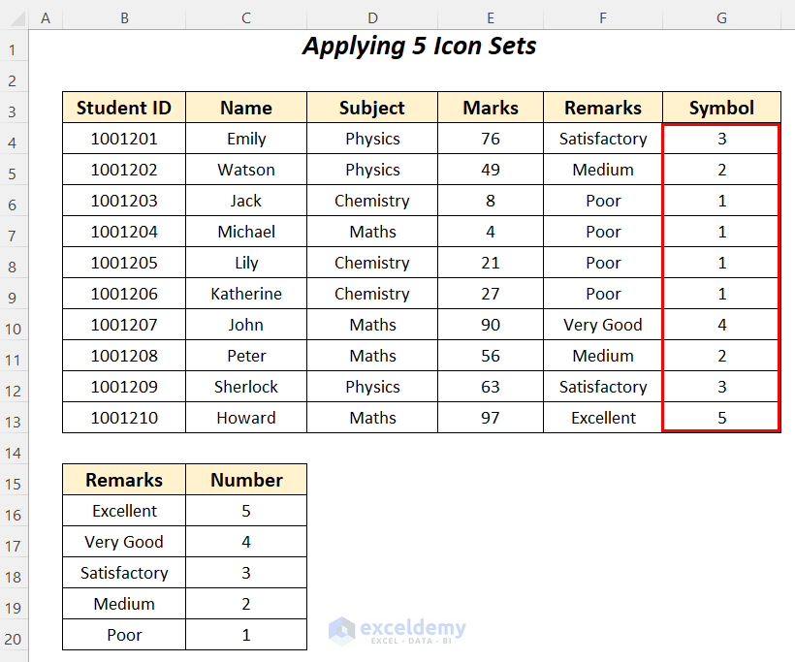The height and width of the screenshot is (662, 795).
Task: Select column D header
Action: pos(372,17)
